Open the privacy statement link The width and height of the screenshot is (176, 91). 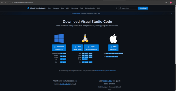(110, 71)
